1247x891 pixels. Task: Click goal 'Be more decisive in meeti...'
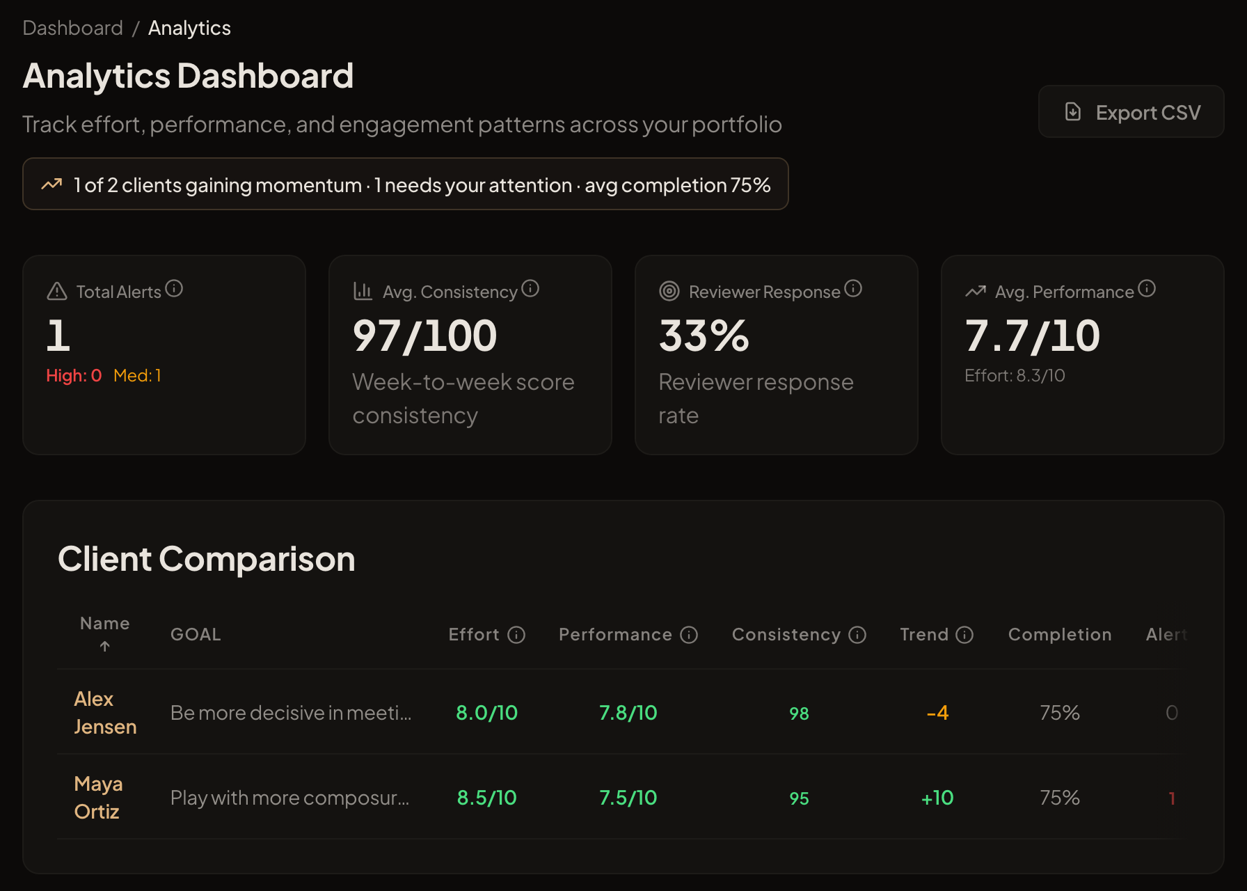pos(291,712)
